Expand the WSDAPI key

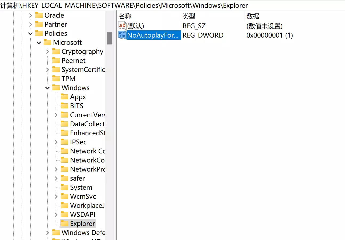[56, 214]
